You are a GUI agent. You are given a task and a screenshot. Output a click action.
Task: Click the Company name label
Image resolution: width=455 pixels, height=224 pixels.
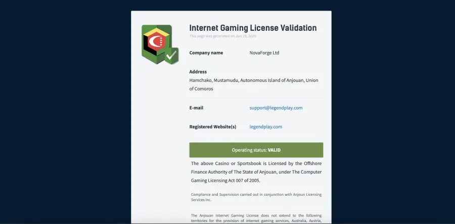pos(206,53)
